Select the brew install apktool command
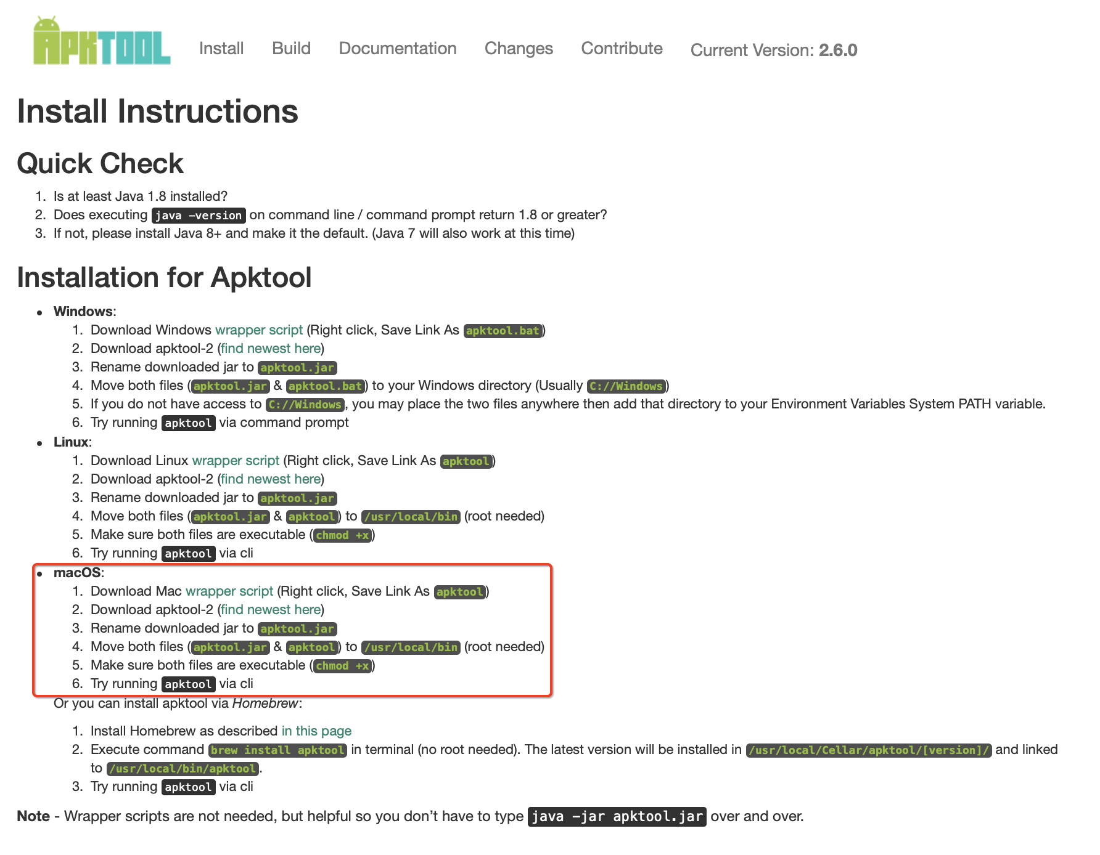 [277, 750]
